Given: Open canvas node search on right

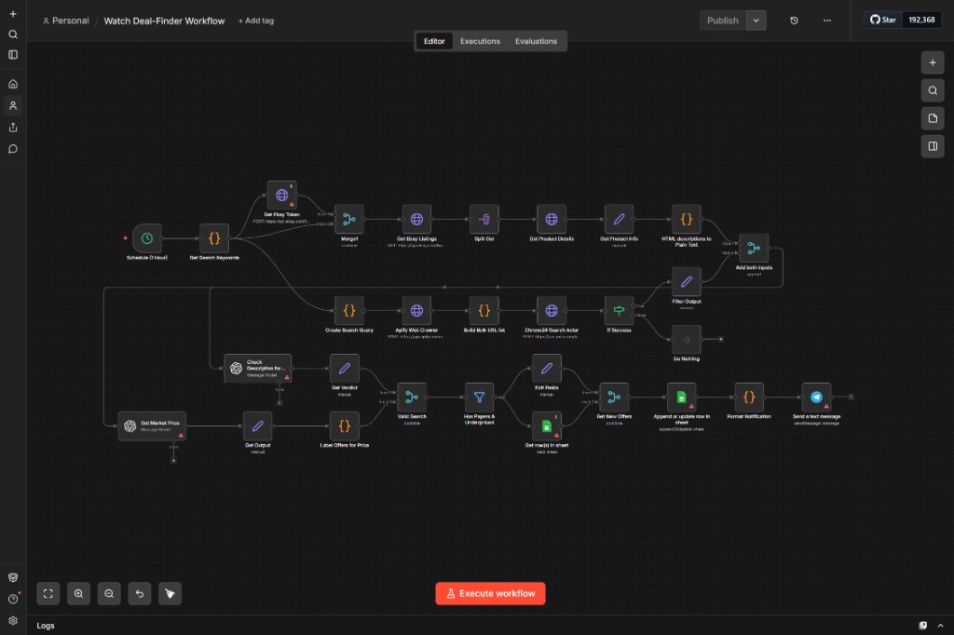Looking at the screenshot, I should tap(933, 90).
